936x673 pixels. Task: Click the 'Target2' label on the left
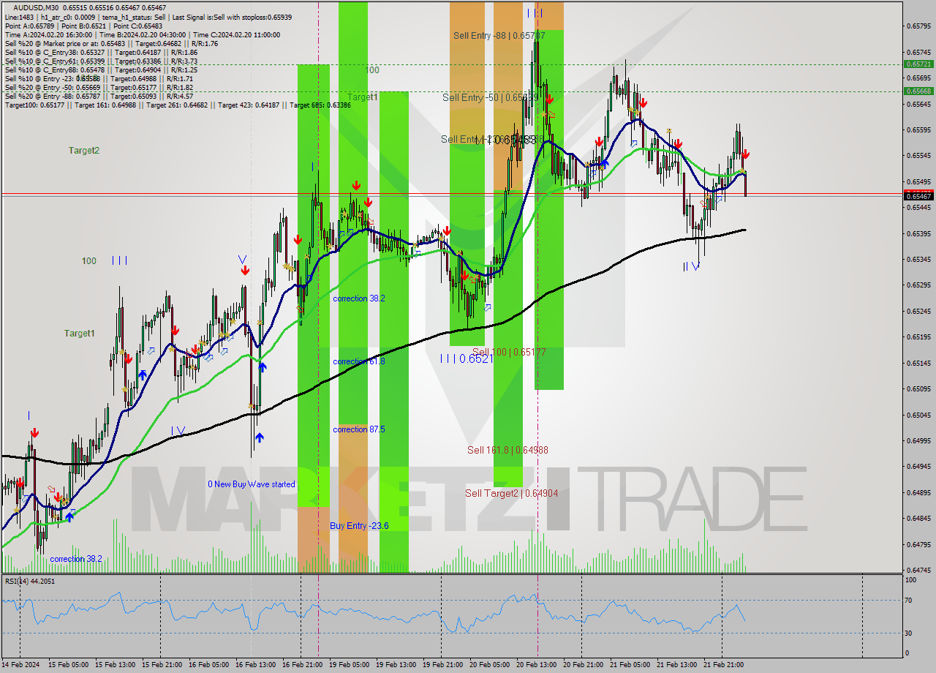click(84, 151)
